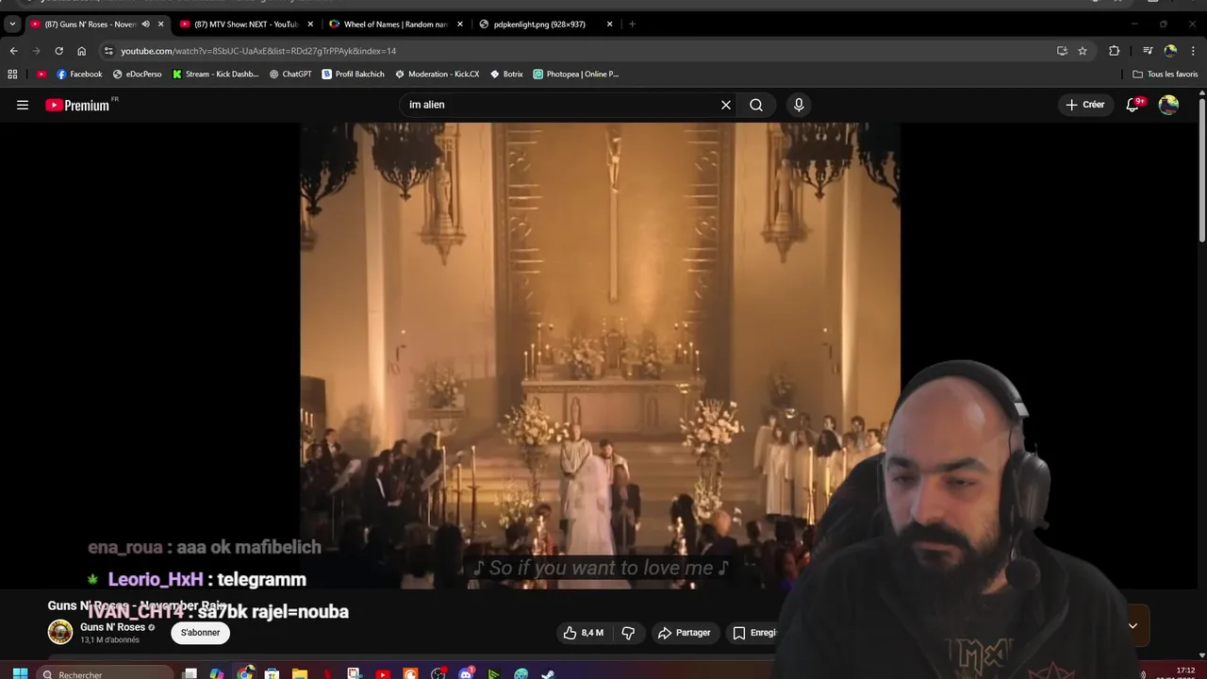The width and height of the screenshot is (1207, 679).
Task: Open the ChatGPT bookmark
Action: pyautogui.click(x=290, y=74)
